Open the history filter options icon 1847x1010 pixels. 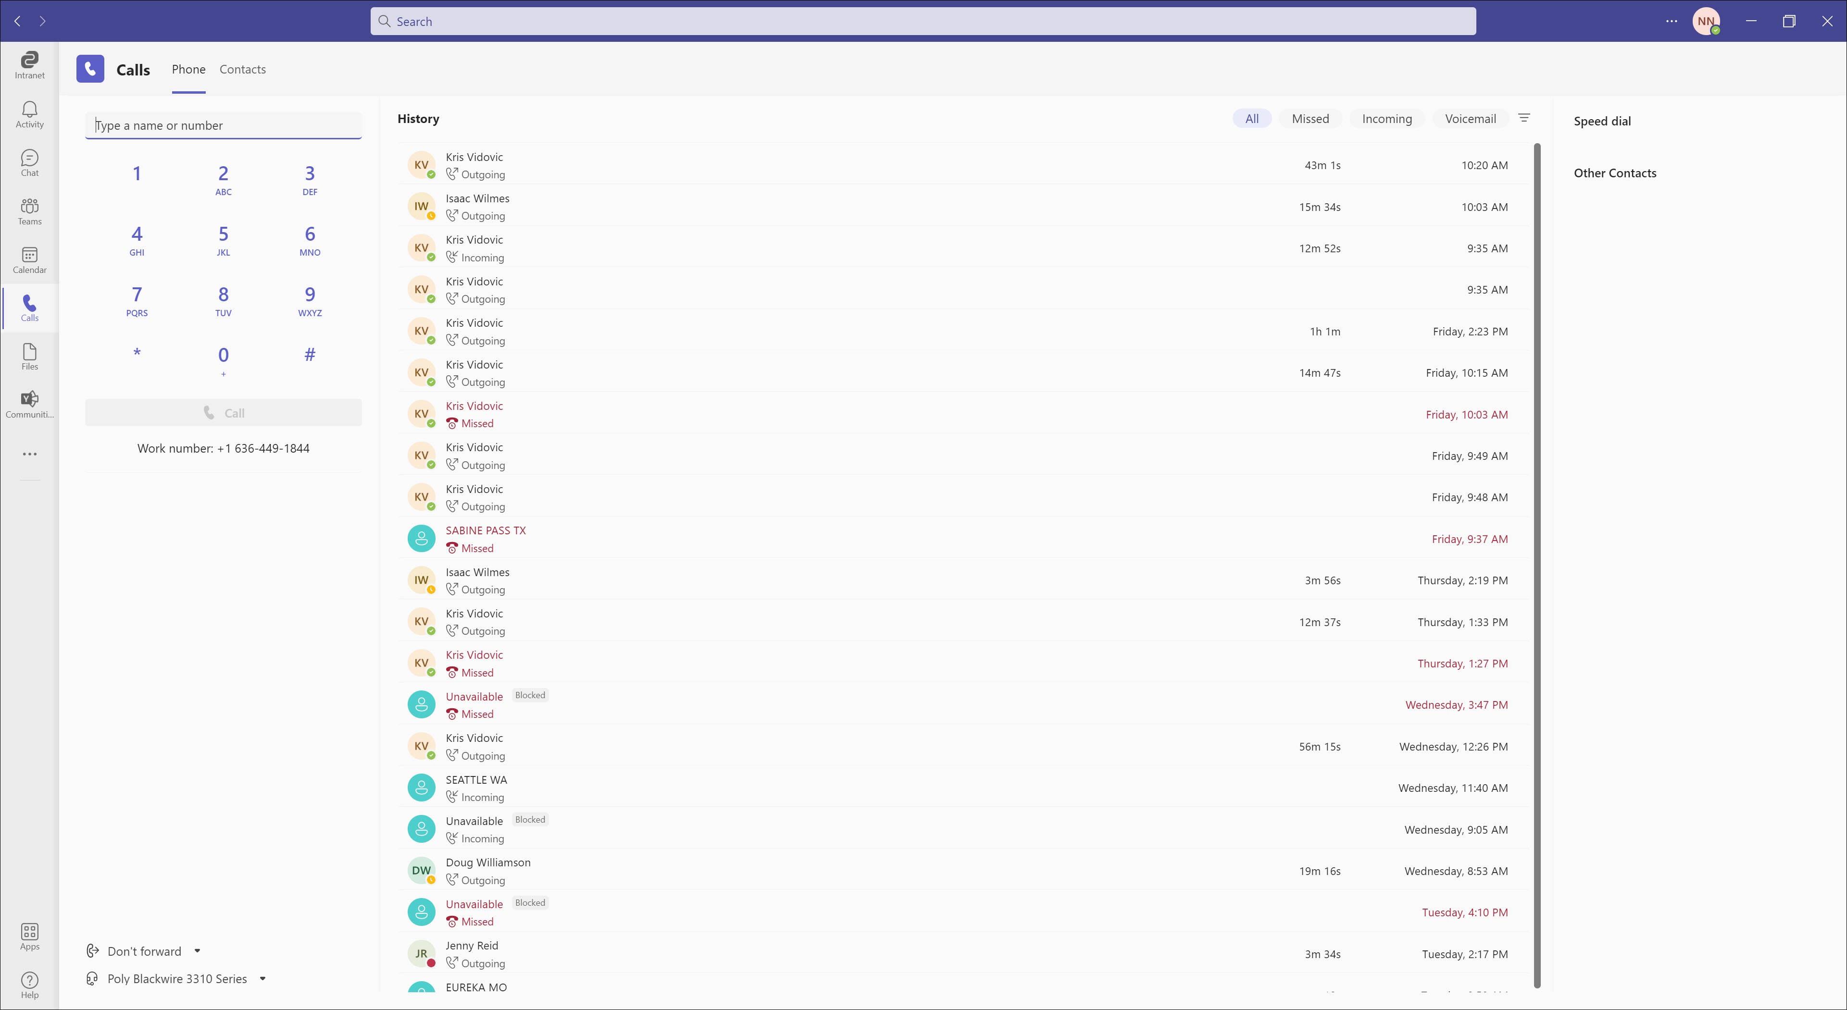[x=1524, y=118]
